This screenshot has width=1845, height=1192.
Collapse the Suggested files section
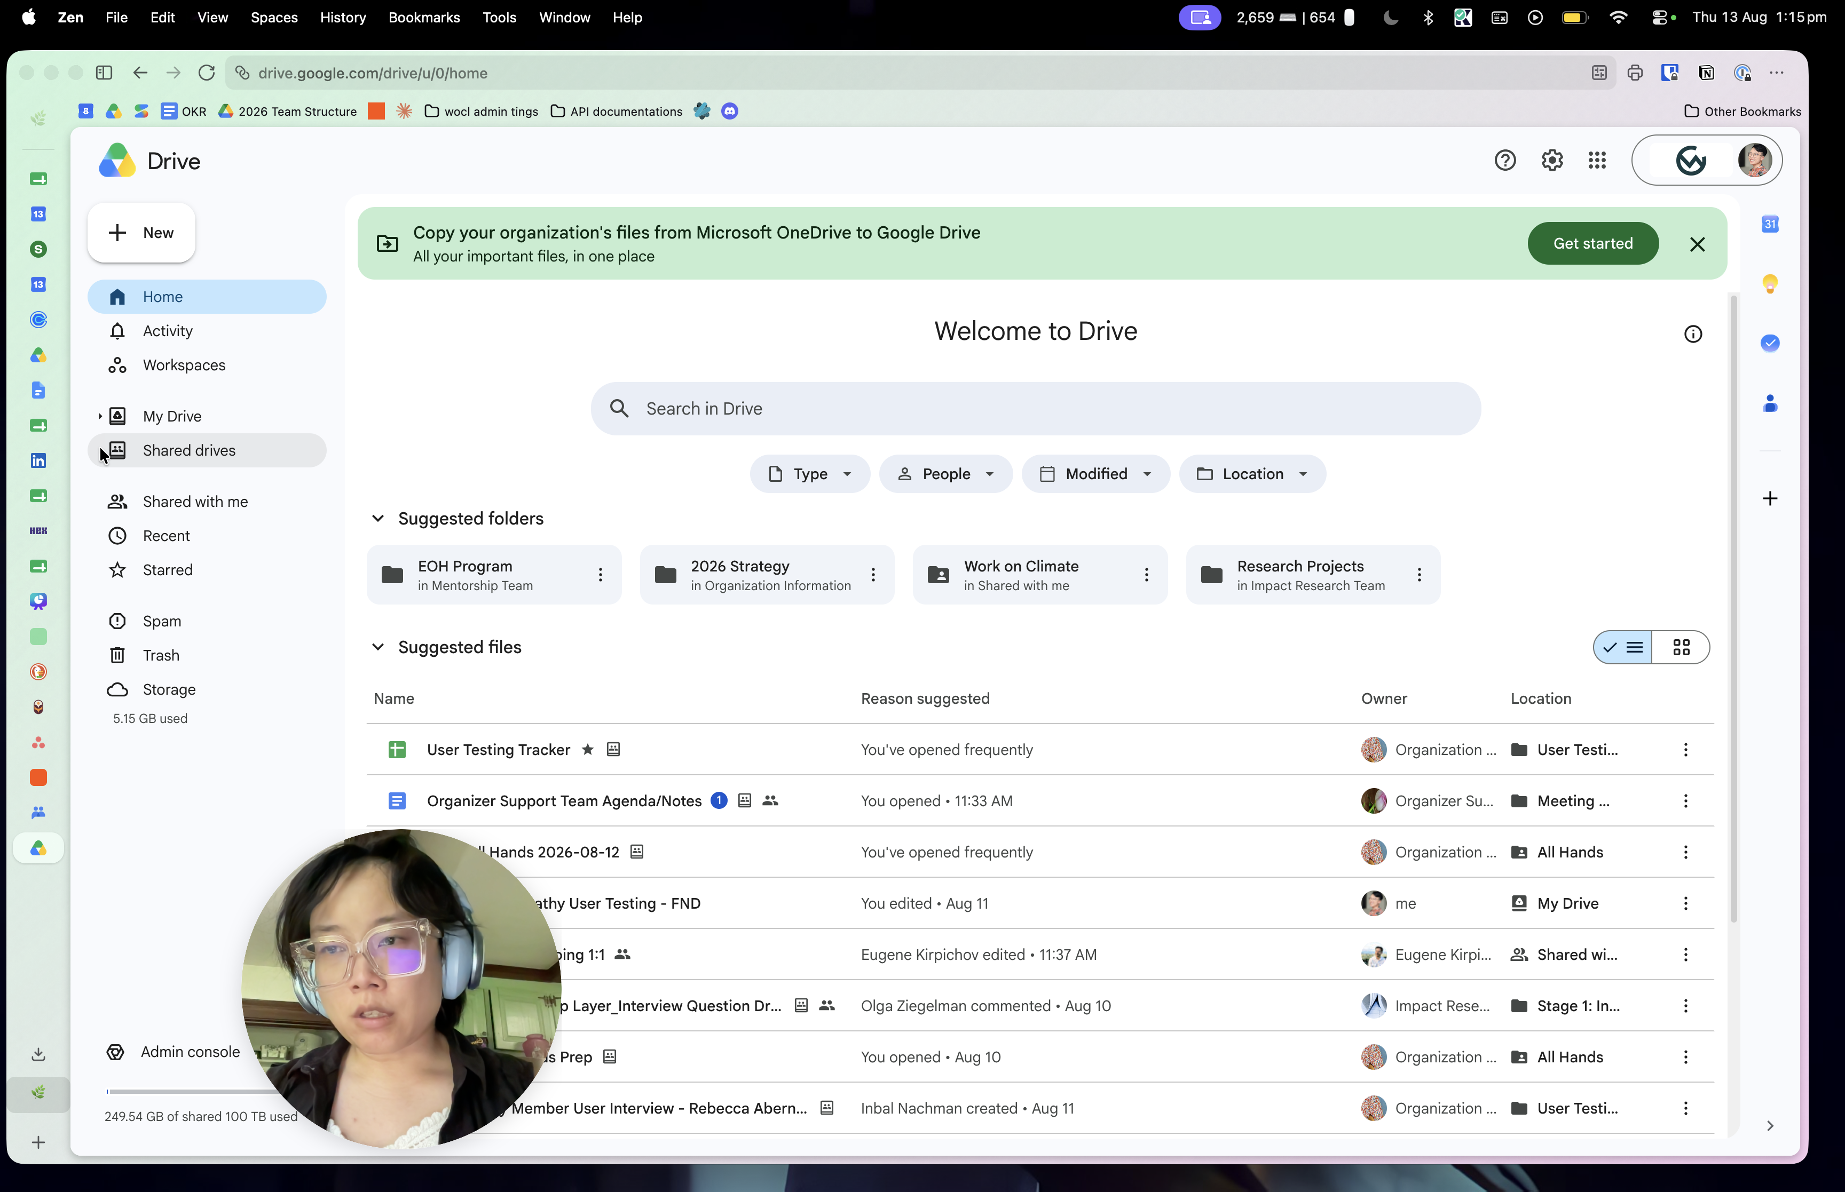click(378, 647)
